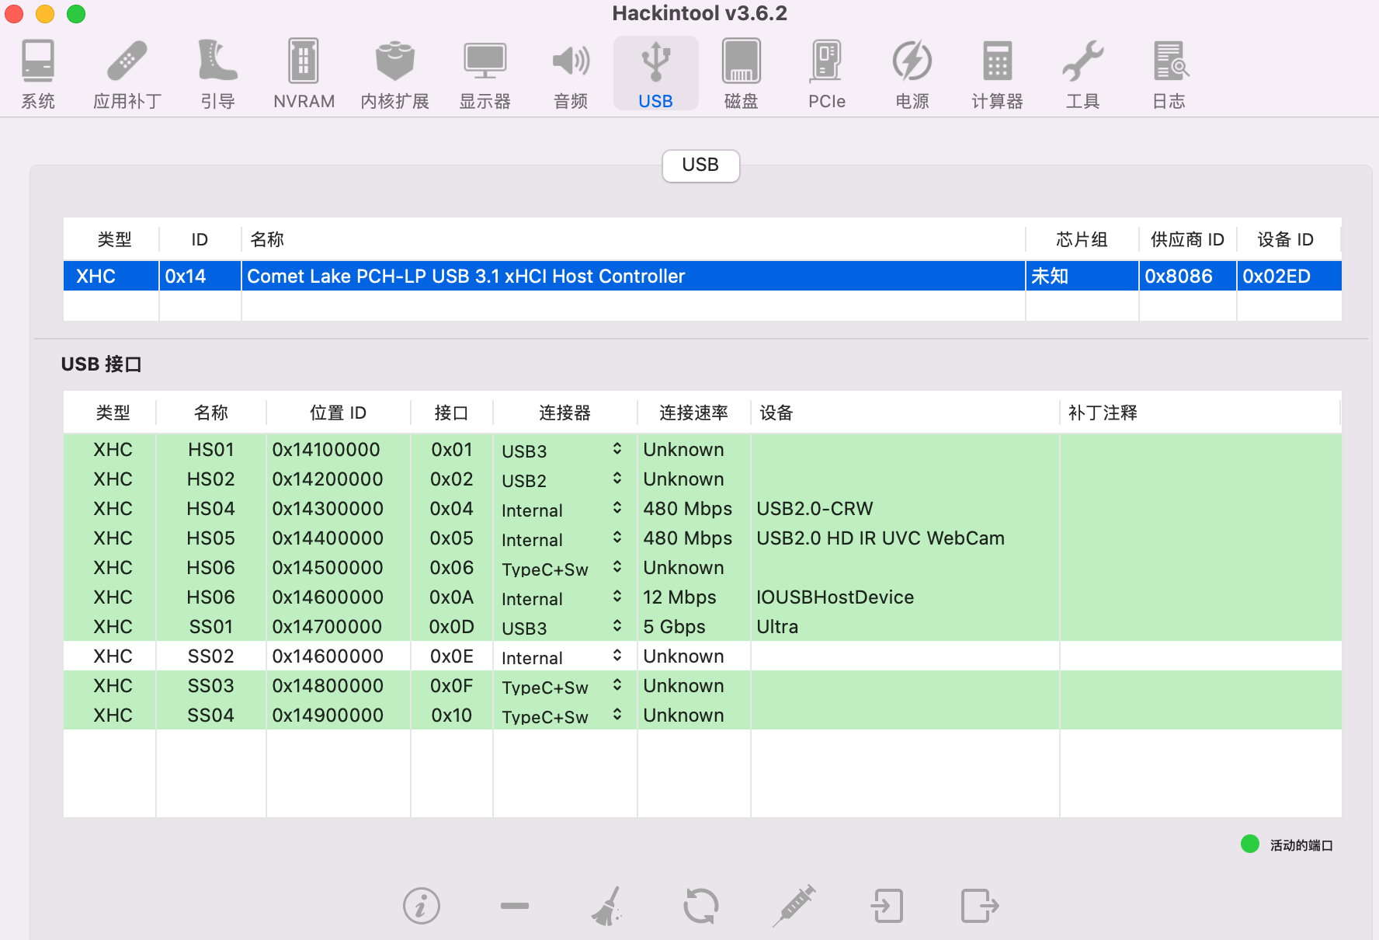Select the USB toolbar icon

(656, 74)
